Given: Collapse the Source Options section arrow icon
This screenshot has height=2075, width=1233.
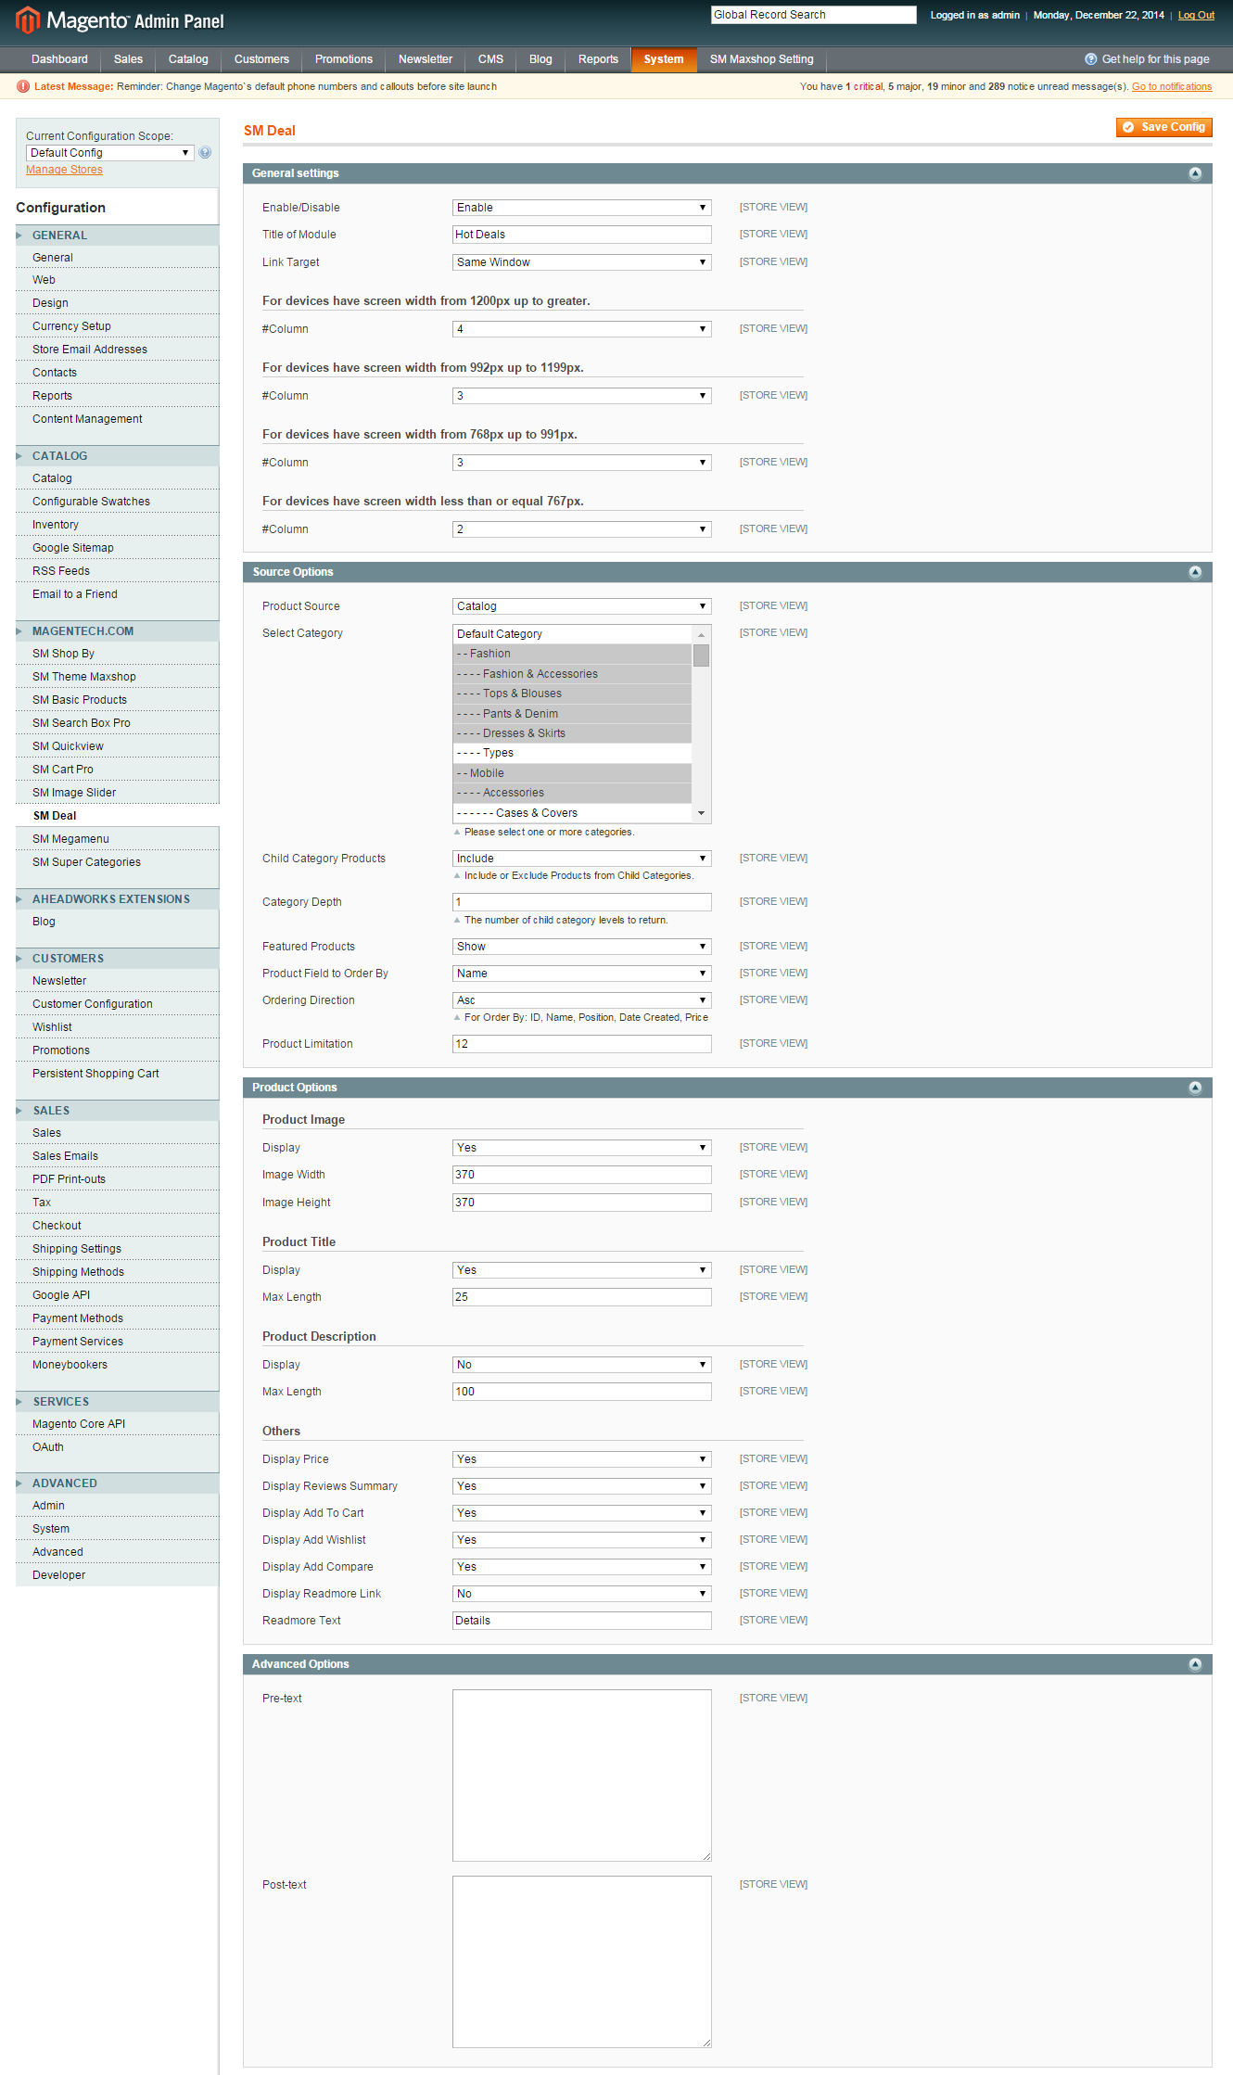Looking at the screenshot, I should click(1195, 572).
